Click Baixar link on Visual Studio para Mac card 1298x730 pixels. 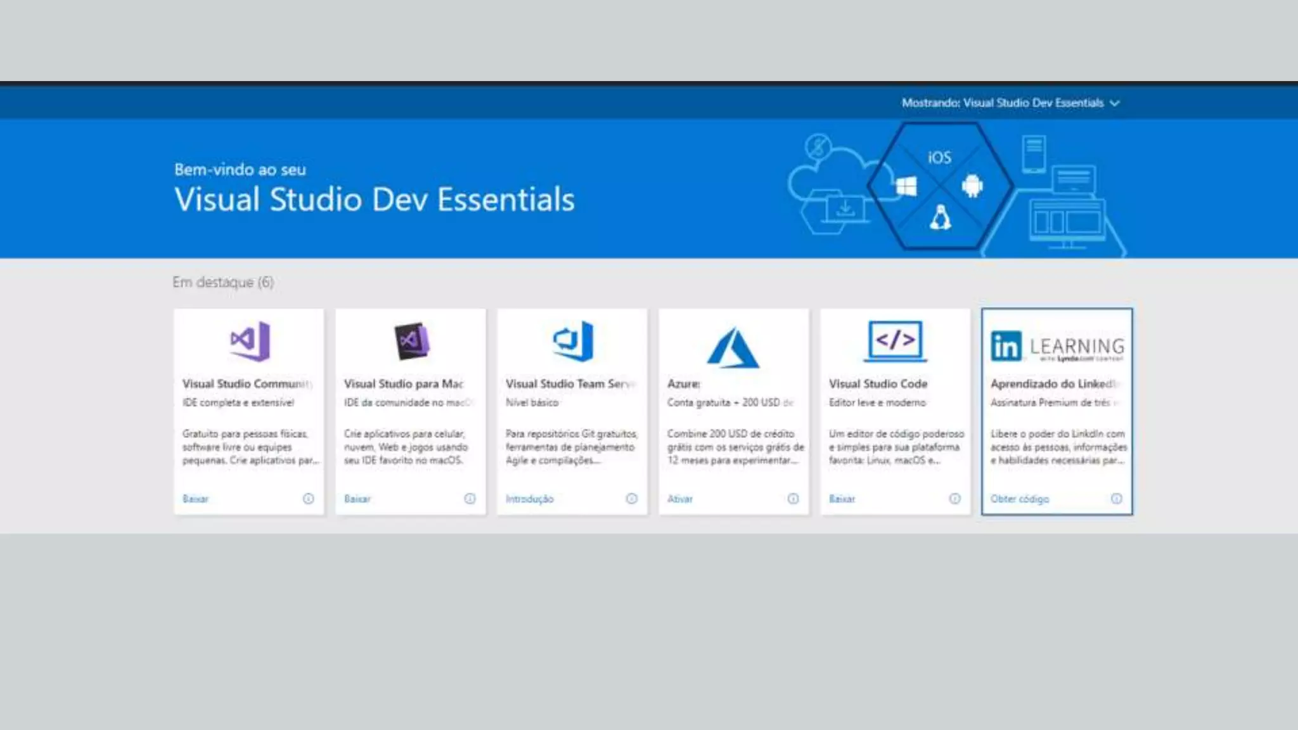pos(357,499)
